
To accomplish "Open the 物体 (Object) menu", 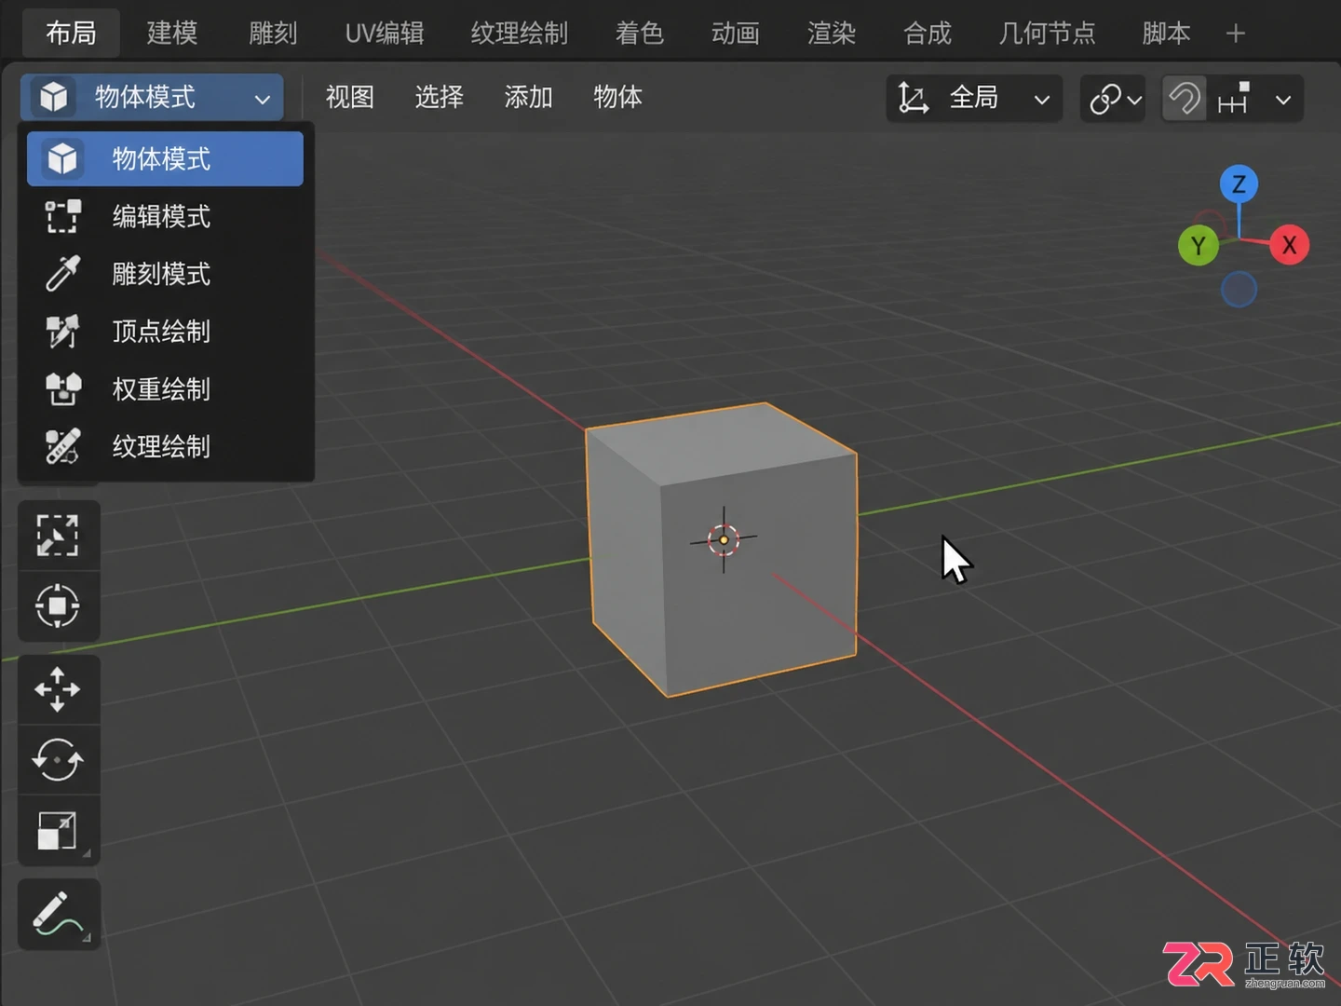I will coord(618,97).
